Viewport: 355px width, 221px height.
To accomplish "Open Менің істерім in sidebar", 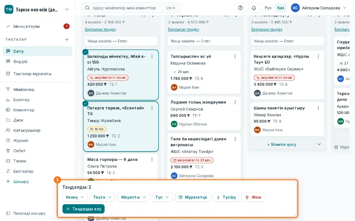I will (x=38, y=27).
